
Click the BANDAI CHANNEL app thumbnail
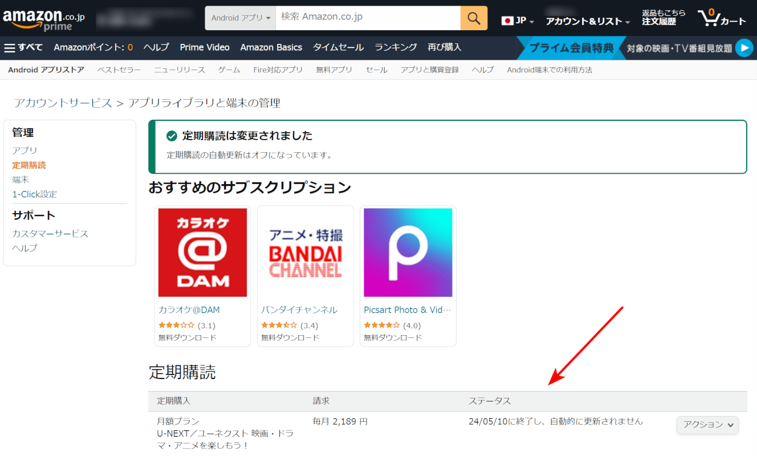tap(306, 253)
